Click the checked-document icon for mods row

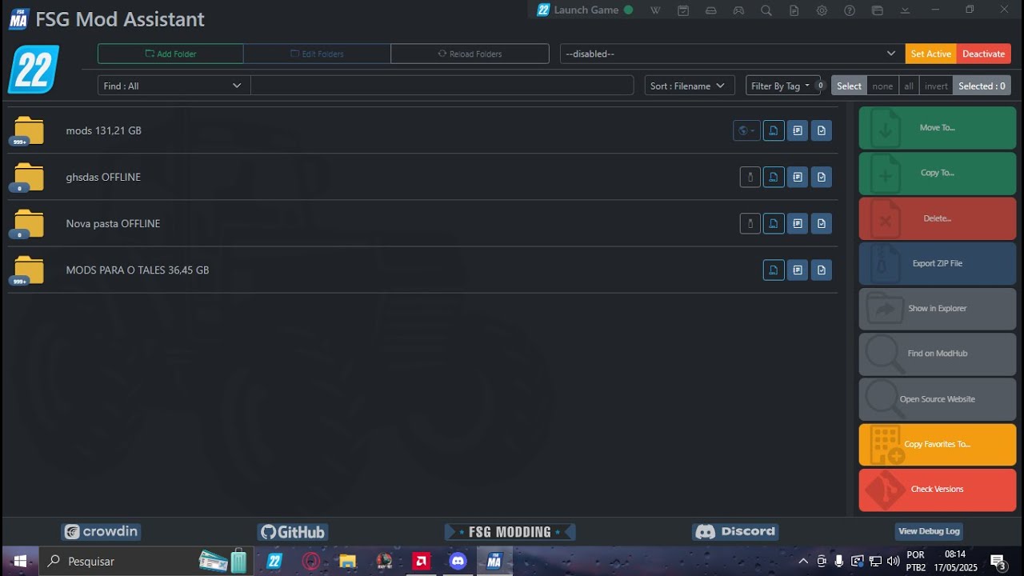(822, 130)
